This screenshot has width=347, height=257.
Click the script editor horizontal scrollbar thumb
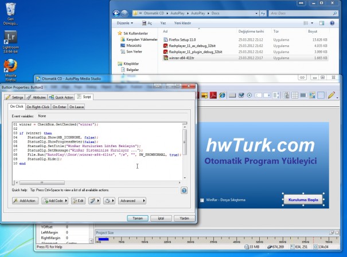(x=42, y=183)
